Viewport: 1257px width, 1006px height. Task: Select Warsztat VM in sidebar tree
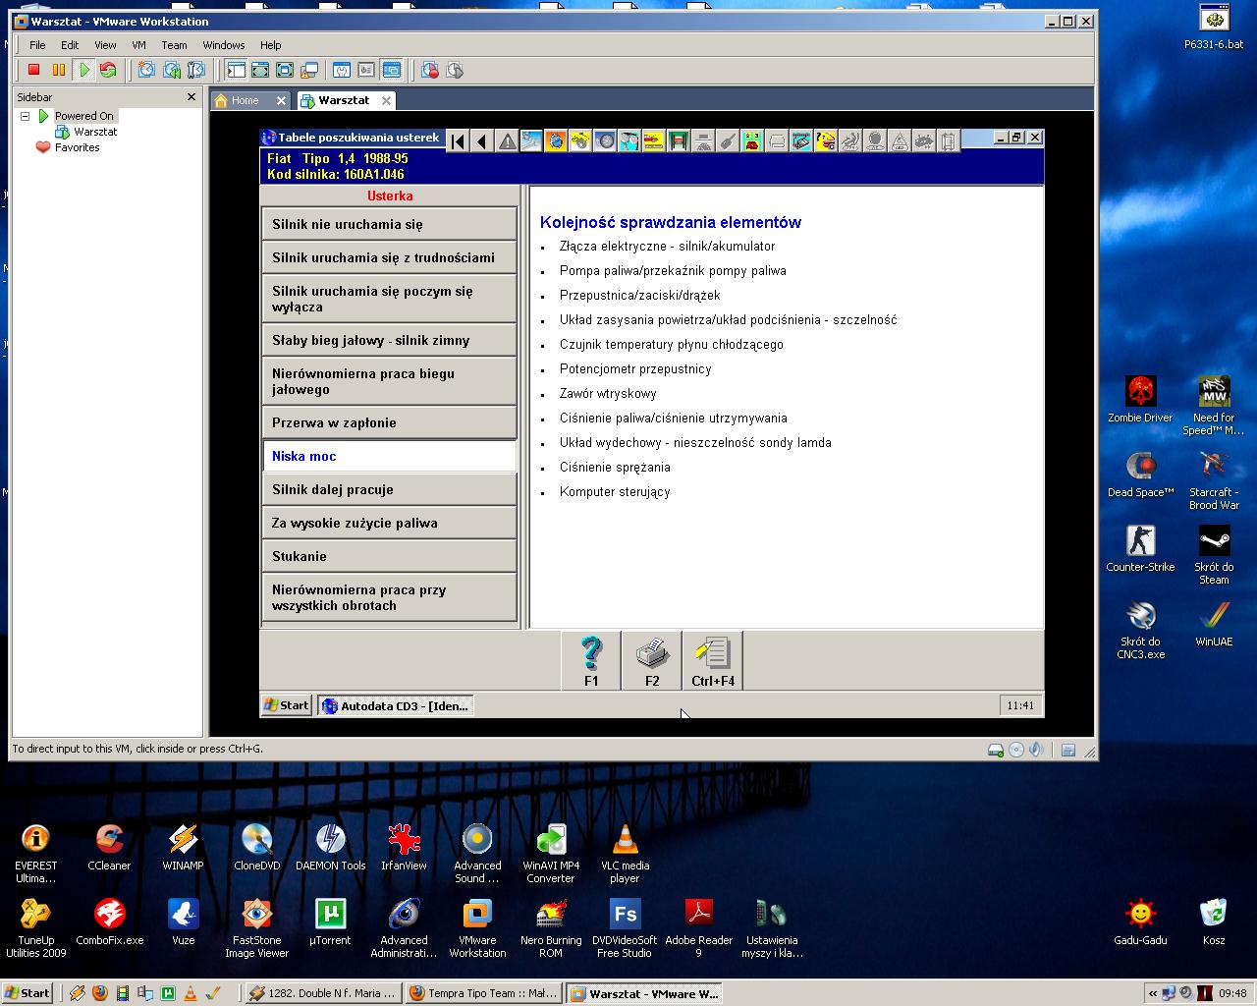point(95,132)
